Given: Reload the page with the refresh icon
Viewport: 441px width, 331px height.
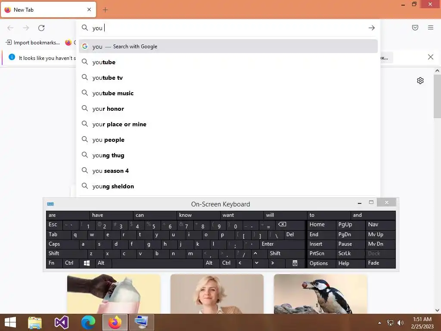Looking at the screenshot, I should (41, 28).
